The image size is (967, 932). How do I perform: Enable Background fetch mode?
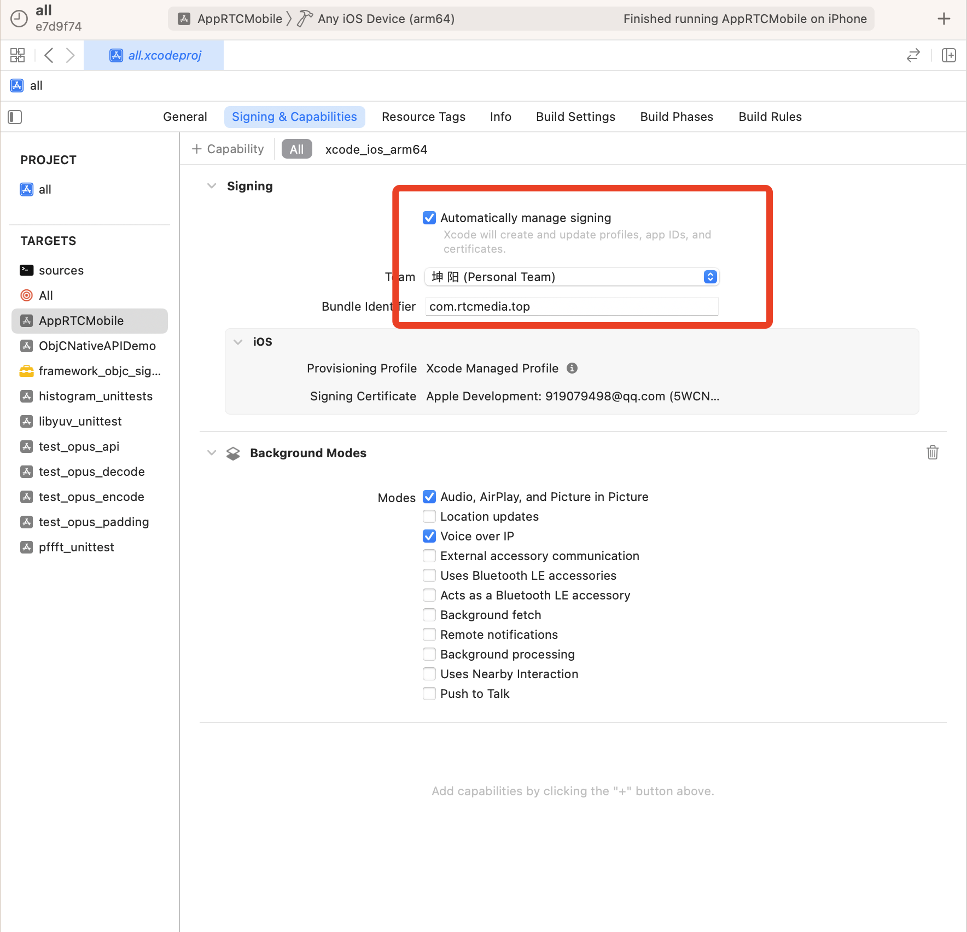point(429,615)
